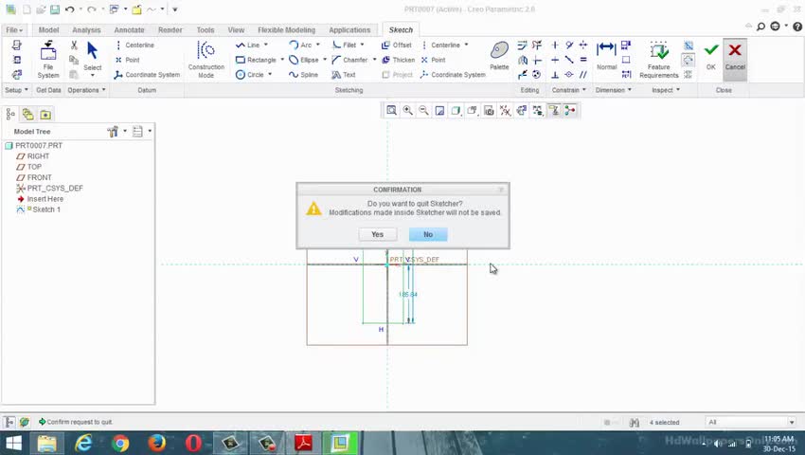Open Feature Requirements
The image size is (805, 455).
(659, 59)
